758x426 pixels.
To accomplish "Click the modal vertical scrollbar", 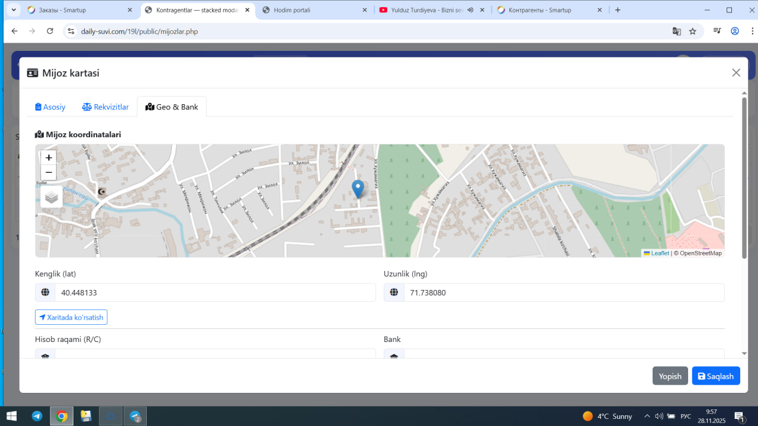I will click(744, 177).
